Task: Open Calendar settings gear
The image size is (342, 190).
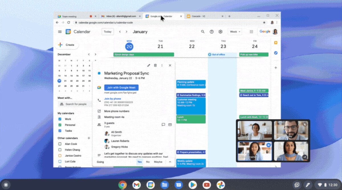Action: 220,32
